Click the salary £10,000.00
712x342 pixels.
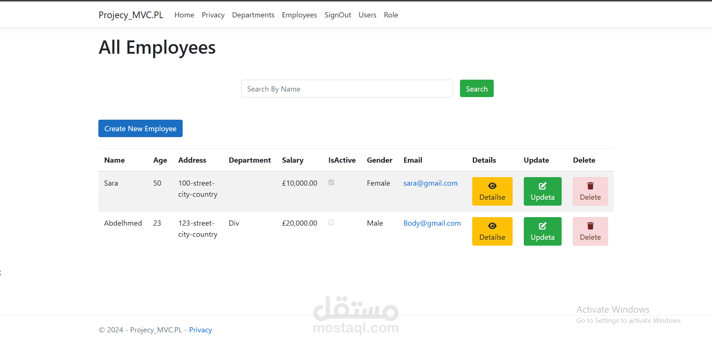coord(300,183)
